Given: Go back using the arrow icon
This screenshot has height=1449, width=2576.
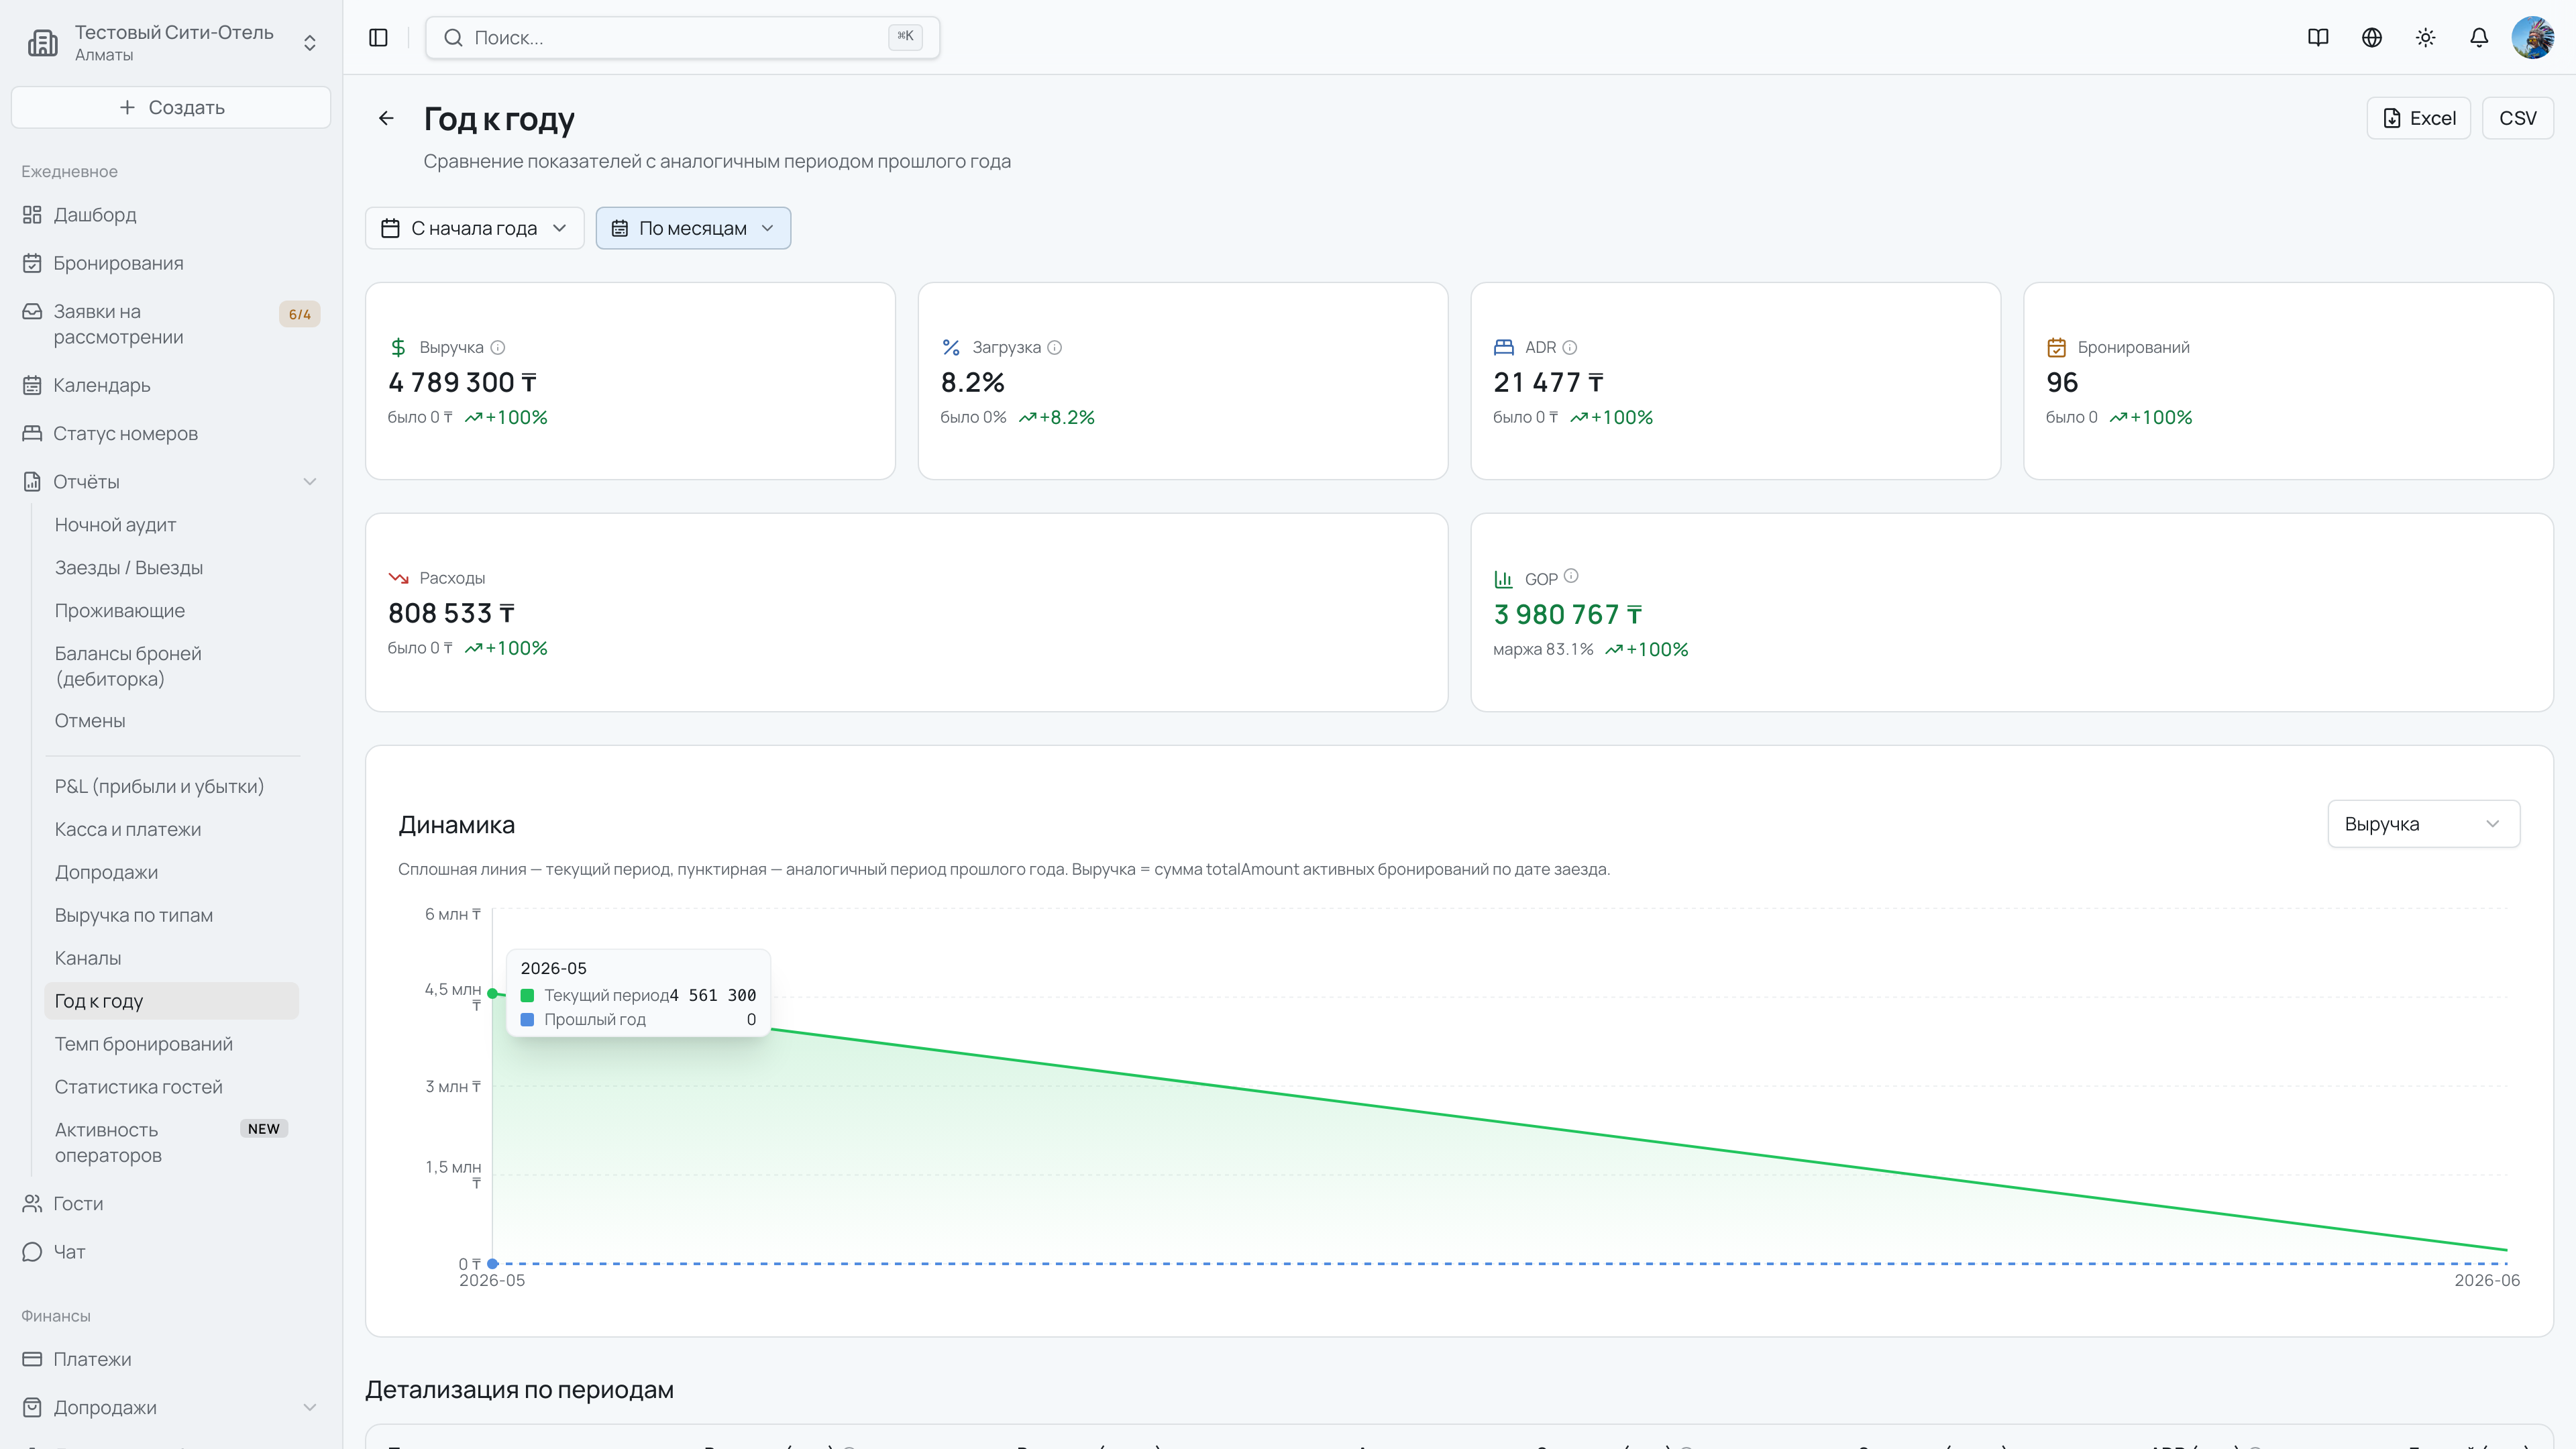Looking at the screenshot, I should pyautogui.click(x=386, y=118).
